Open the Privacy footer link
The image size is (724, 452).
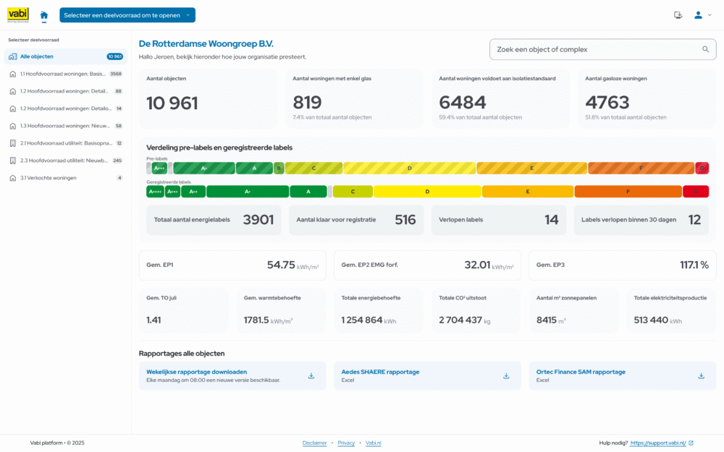[x=346, y=443]
